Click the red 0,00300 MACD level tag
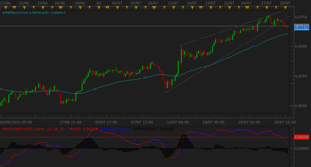The image size is (311, 167). (x=302, y=137)
